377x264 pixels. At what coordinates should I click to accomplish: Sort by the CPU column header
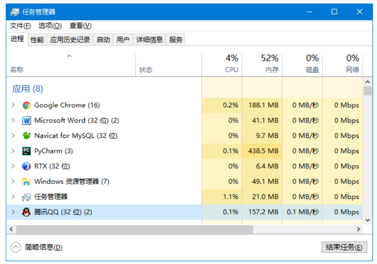click(x=222, y=65)
